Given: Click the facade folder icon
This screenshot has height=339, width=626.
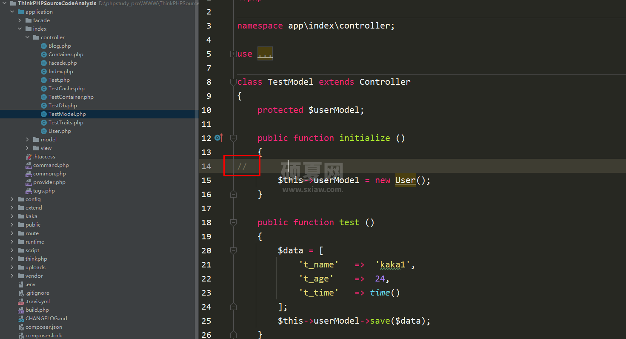Looking at the screenshot, I should [29, 20].
